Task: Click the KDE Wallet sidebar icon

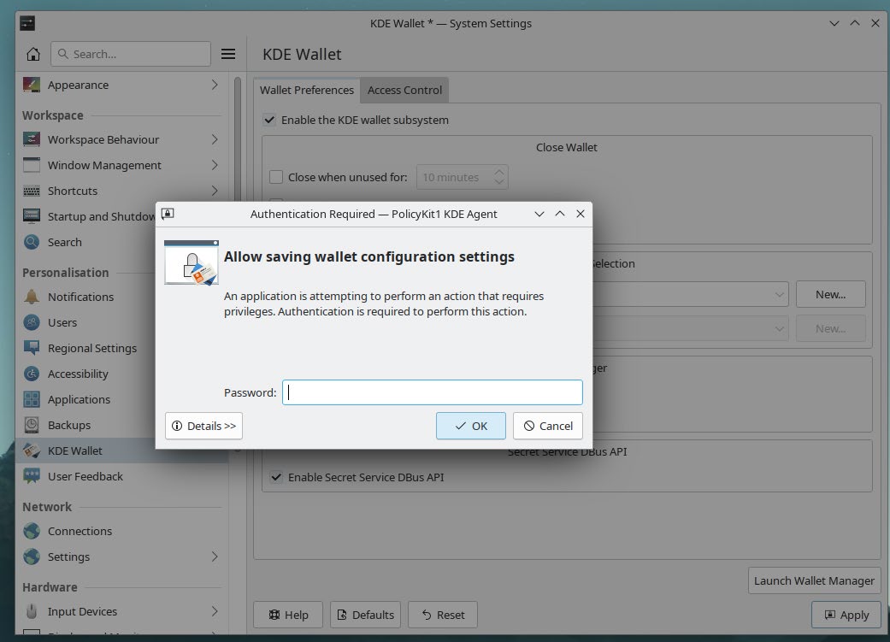Action: click(x=32, y=451)
